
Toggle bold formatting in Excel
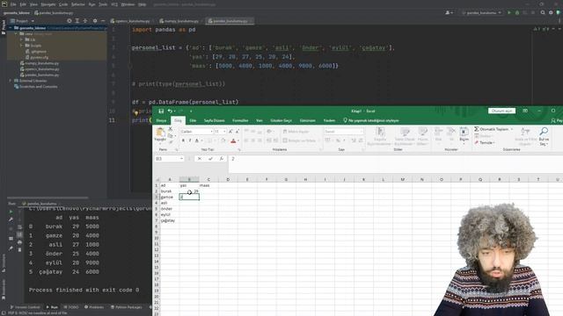click(x=183, y=140)
